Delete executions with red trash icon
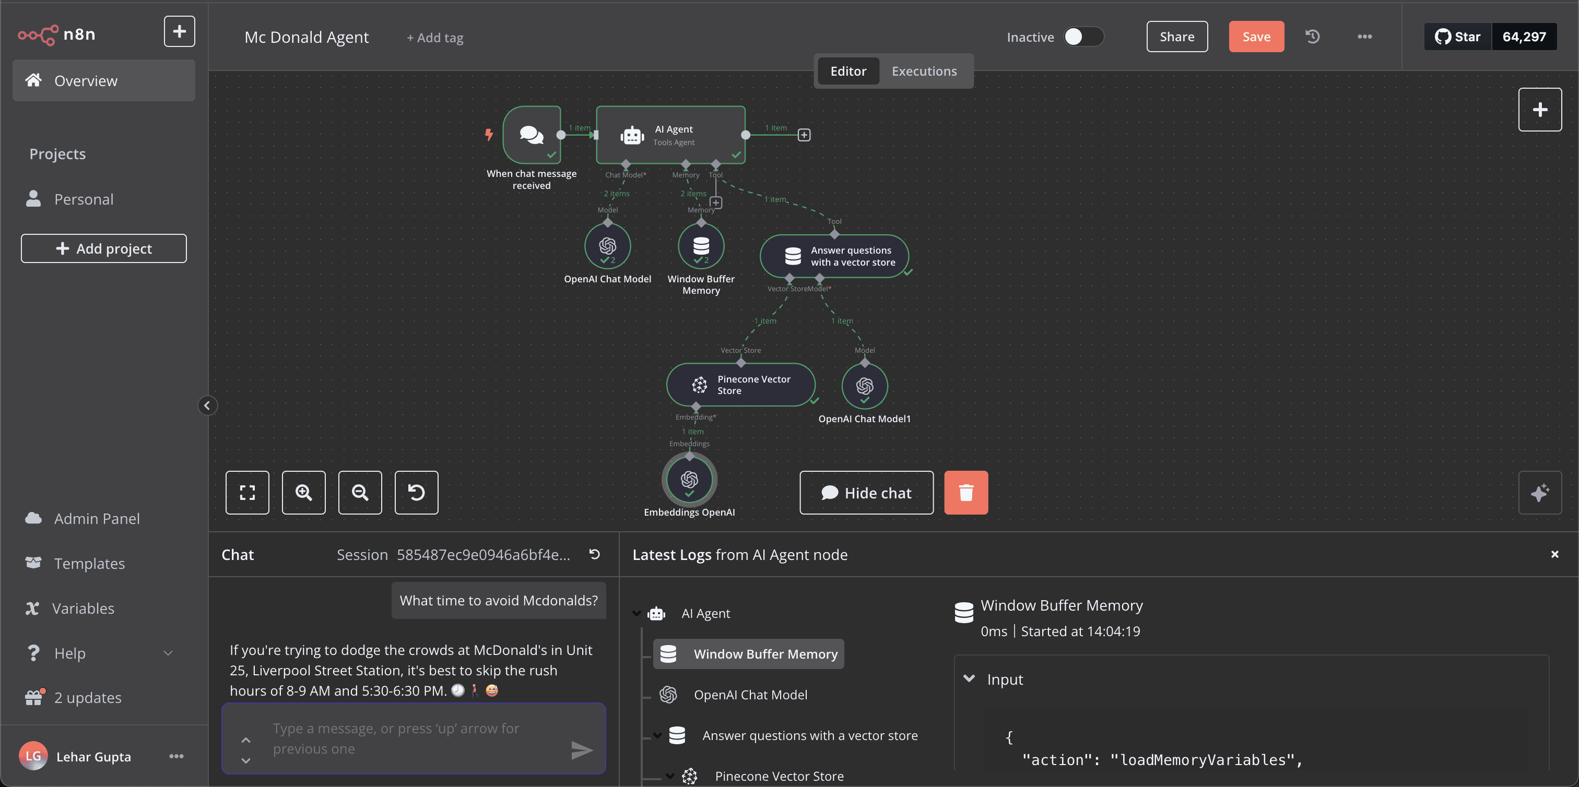 (x=965, y=493)
